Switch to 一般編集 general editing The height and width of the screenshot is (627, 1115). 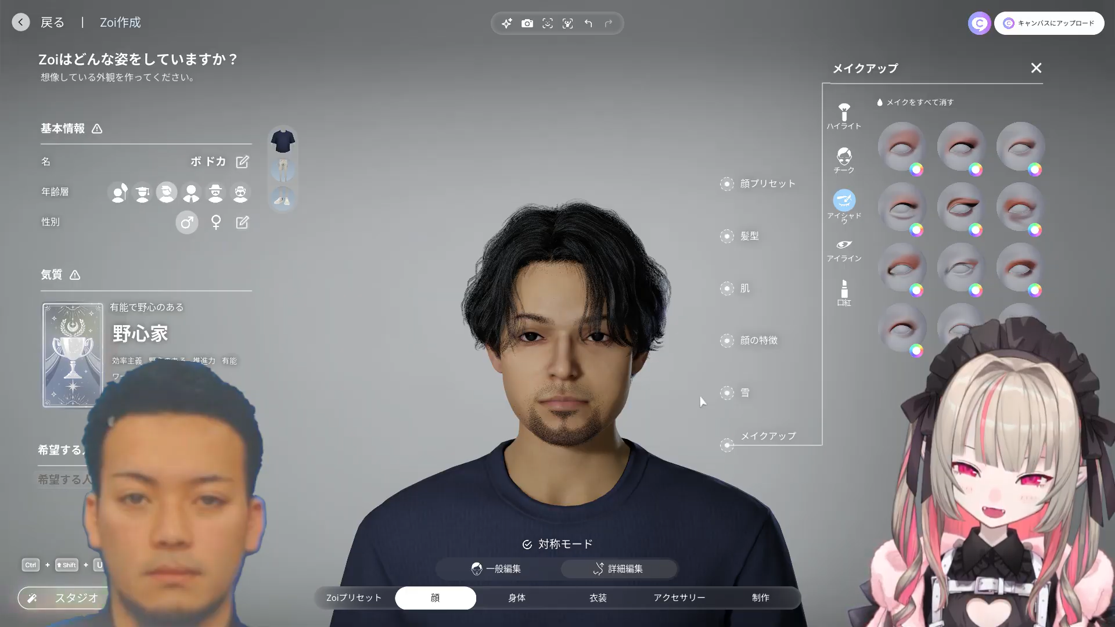pyautogui.click(x=497, y=569)
